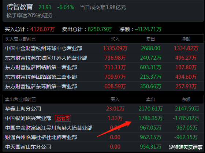This screenshot has height=153, width=205.
Task: Click 净额 column header in buyers table
Action: [x=186, y=39]
